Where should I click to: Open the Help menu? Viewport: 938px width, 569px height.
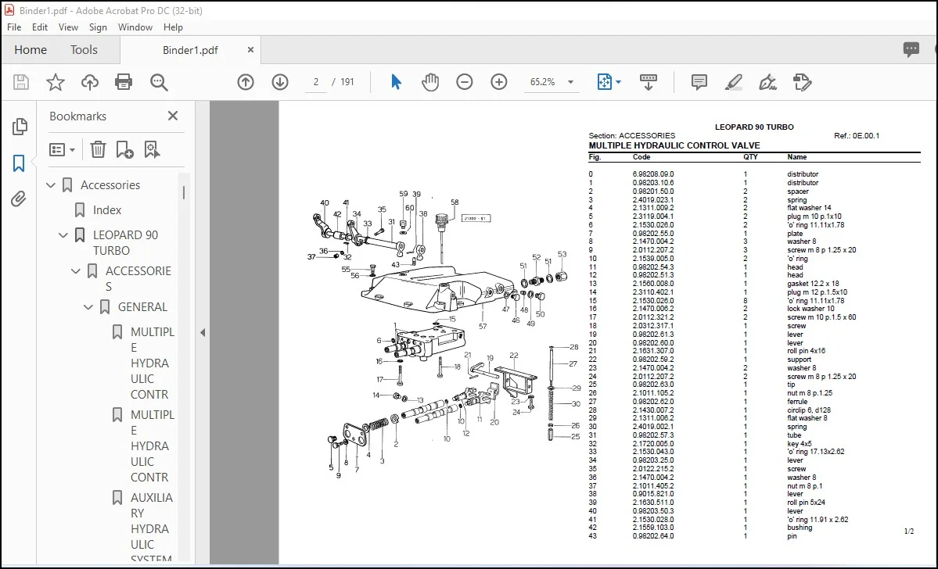click(173, 27)
